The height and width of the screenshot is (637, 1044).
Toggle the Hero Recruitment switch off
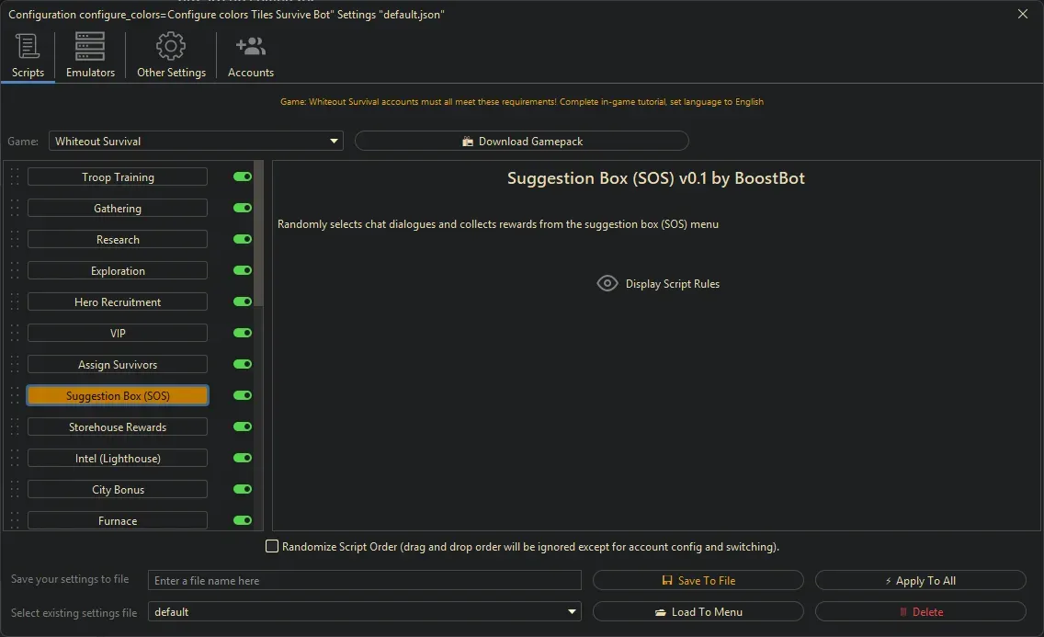(243, 302)
